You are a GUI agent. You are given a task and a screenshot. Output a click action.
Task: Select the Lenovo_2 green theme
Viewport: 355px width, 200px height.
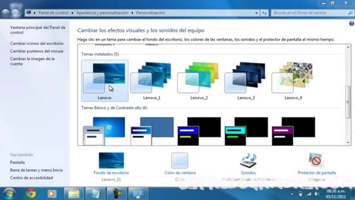(x=199, y=81)
